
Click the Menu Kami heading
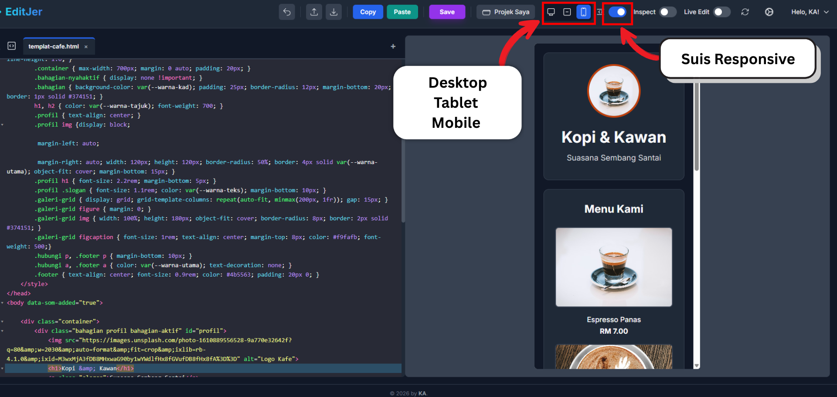tap(614, 209)
